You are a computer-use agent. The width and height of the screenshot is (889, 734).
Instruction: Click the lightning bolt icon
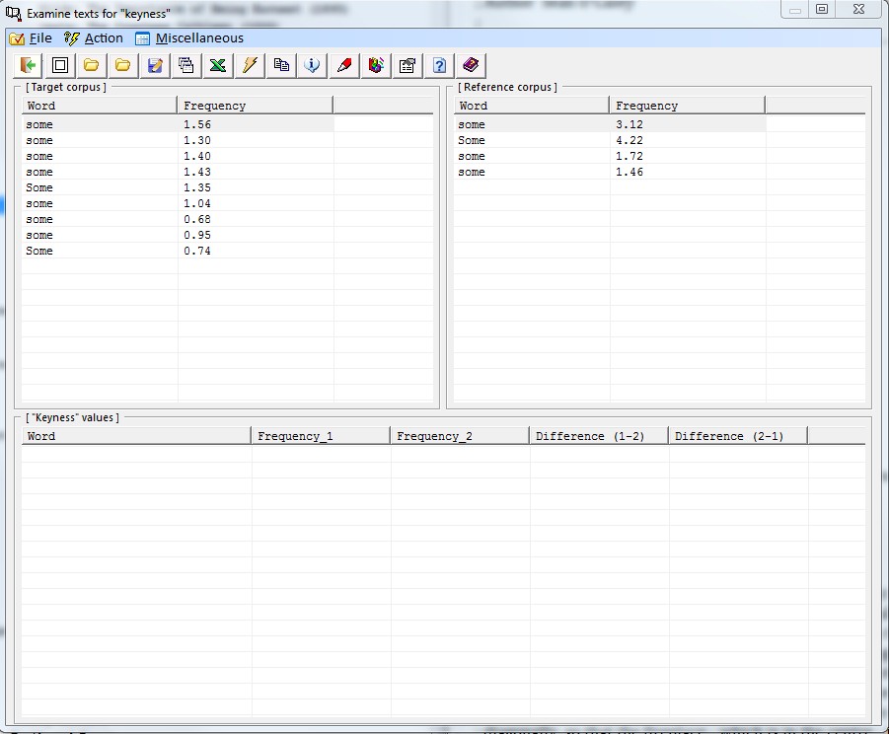coord(250,65)
